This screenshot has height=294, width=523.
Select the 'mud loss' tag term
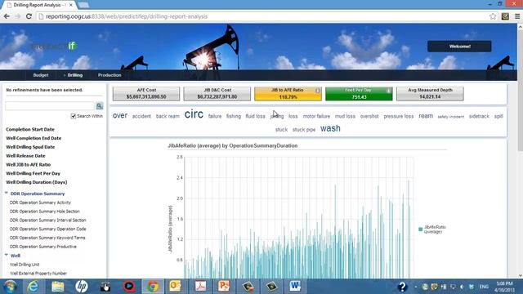345,116
